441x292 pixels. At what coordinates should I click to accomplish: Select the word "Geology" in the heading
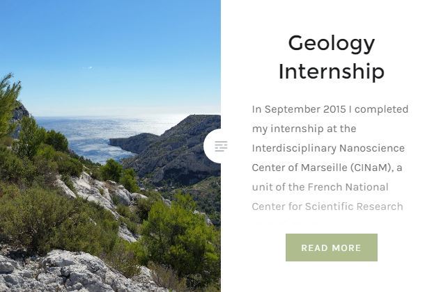click(332, 44)
